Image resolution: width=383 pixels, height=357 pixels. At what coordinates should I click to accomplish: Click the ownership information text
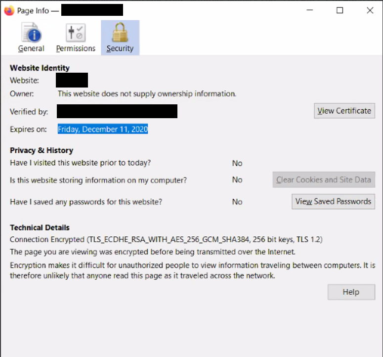coord(147,94)
